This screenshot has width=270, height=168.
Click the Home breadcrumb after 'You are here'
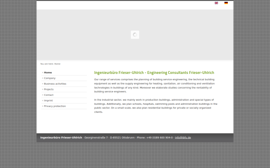tap(57, 64)
